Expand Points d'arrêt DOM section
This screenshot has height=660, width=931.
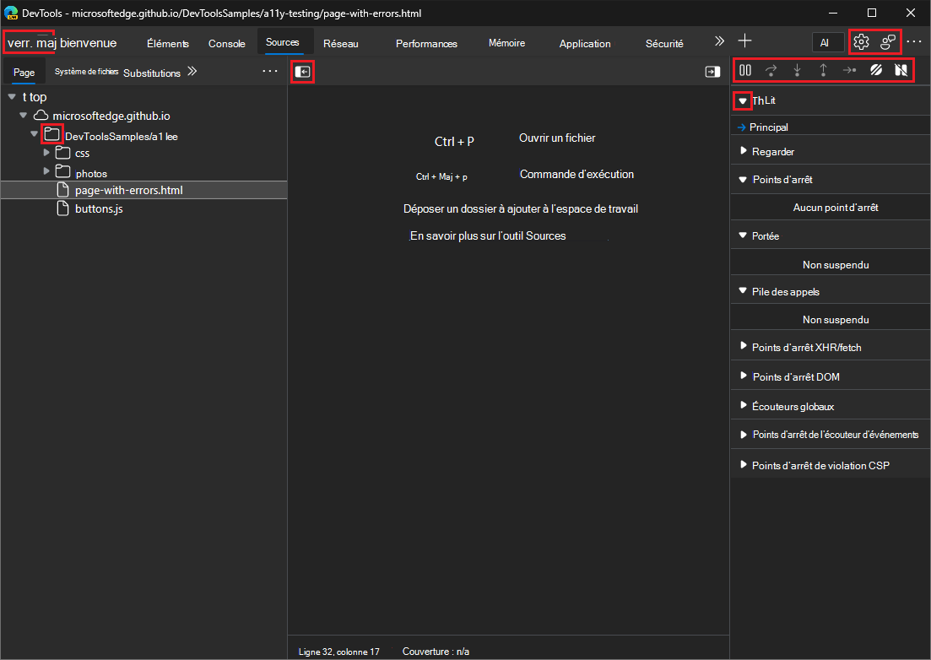tap(743, 376)
